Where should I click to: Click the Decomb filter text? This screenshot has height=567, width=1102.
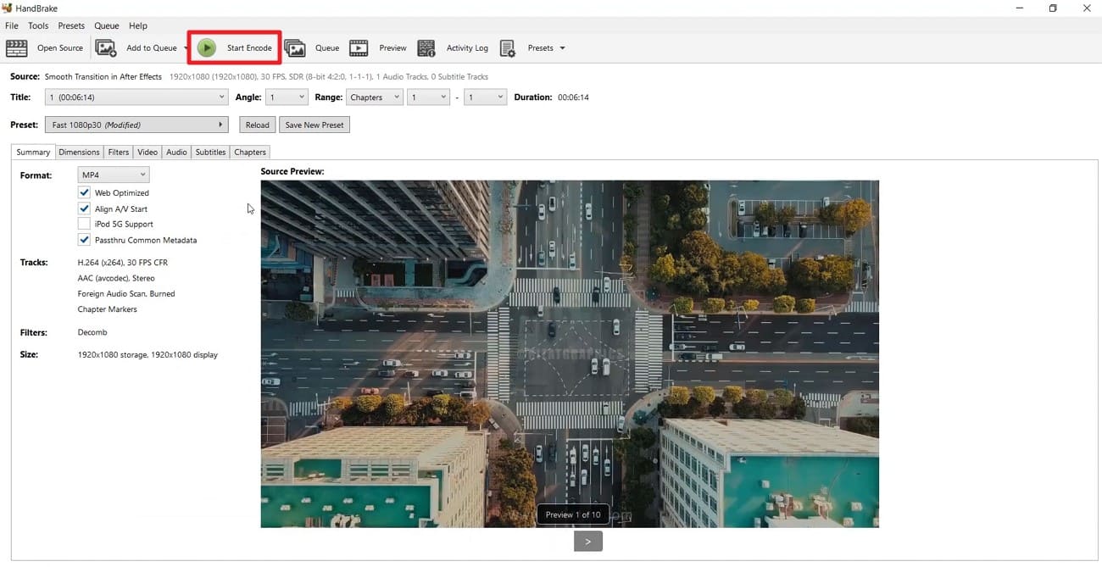[92, 332]
